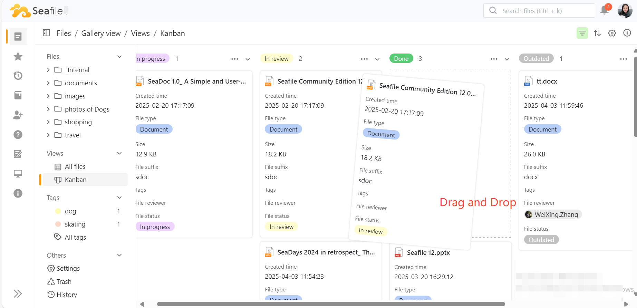Open the help question mark sidebar icon
This screenshot has height=308, width=637.
[x=18, y=135]
